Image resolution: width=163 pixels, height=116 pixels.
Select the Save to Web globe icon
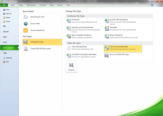click(x=26, y=24)
